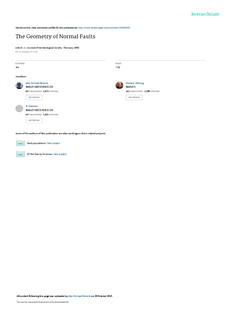
Task: Open Graham Yielding author name link
Action: [135, 83]
